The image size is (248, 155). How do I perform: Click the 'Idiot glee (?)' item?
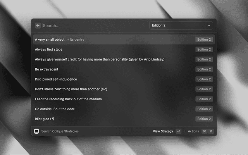[45, 119]
